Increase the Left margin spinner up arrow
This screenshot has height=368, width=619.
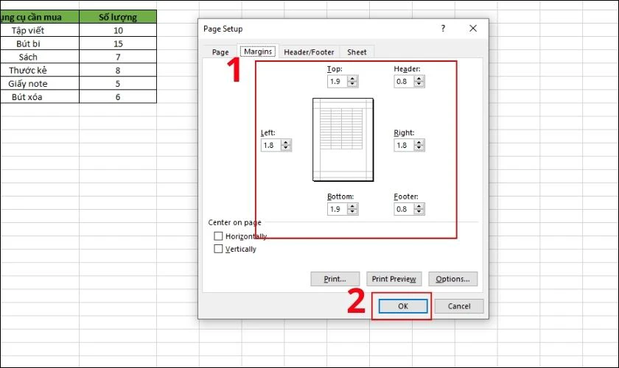tap(286, 143)
